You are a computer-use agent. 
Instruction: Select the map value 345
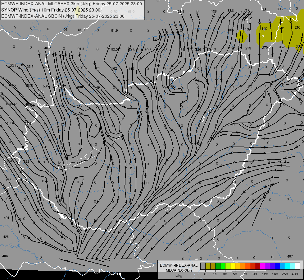tap(250, 86)
